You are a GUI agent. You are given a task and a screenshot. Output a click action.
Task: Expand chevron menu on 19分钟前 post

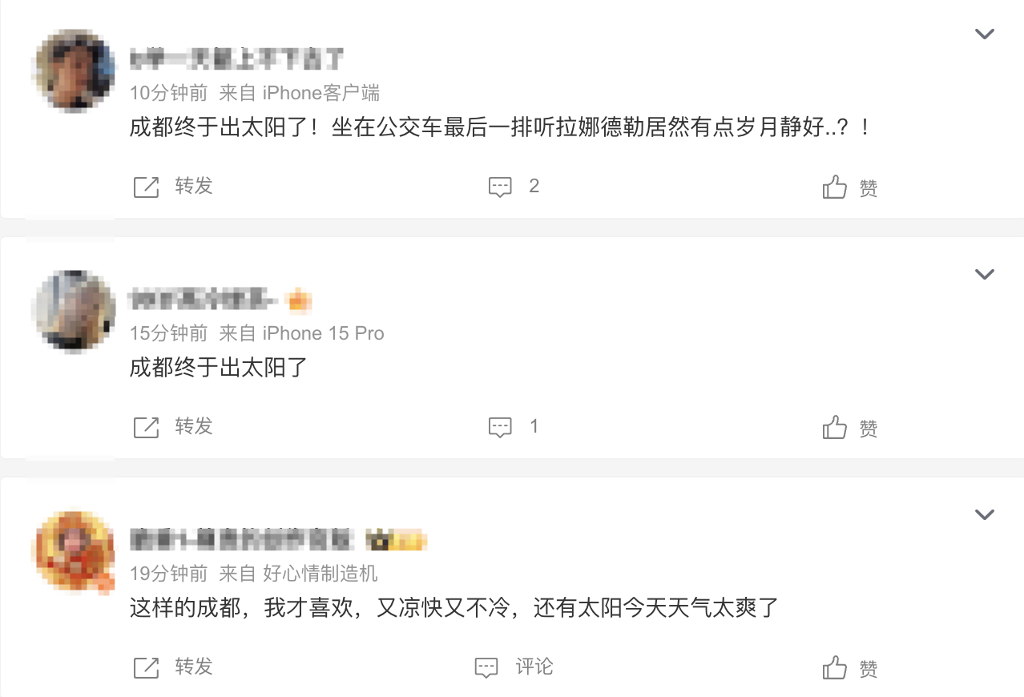[984, 514]
